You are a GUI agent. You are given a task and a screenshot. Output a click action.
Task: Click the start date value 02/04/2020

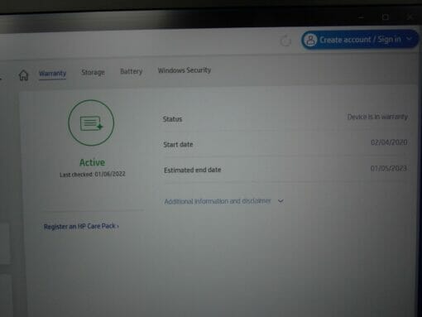(389, 142)
